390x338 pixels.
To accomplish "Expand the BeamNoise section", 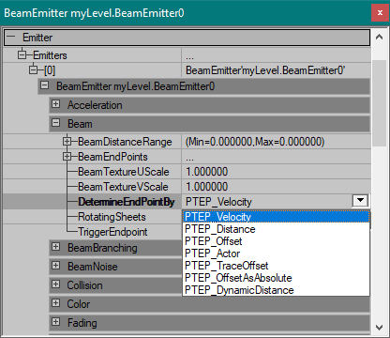I will tap(55, 266).
